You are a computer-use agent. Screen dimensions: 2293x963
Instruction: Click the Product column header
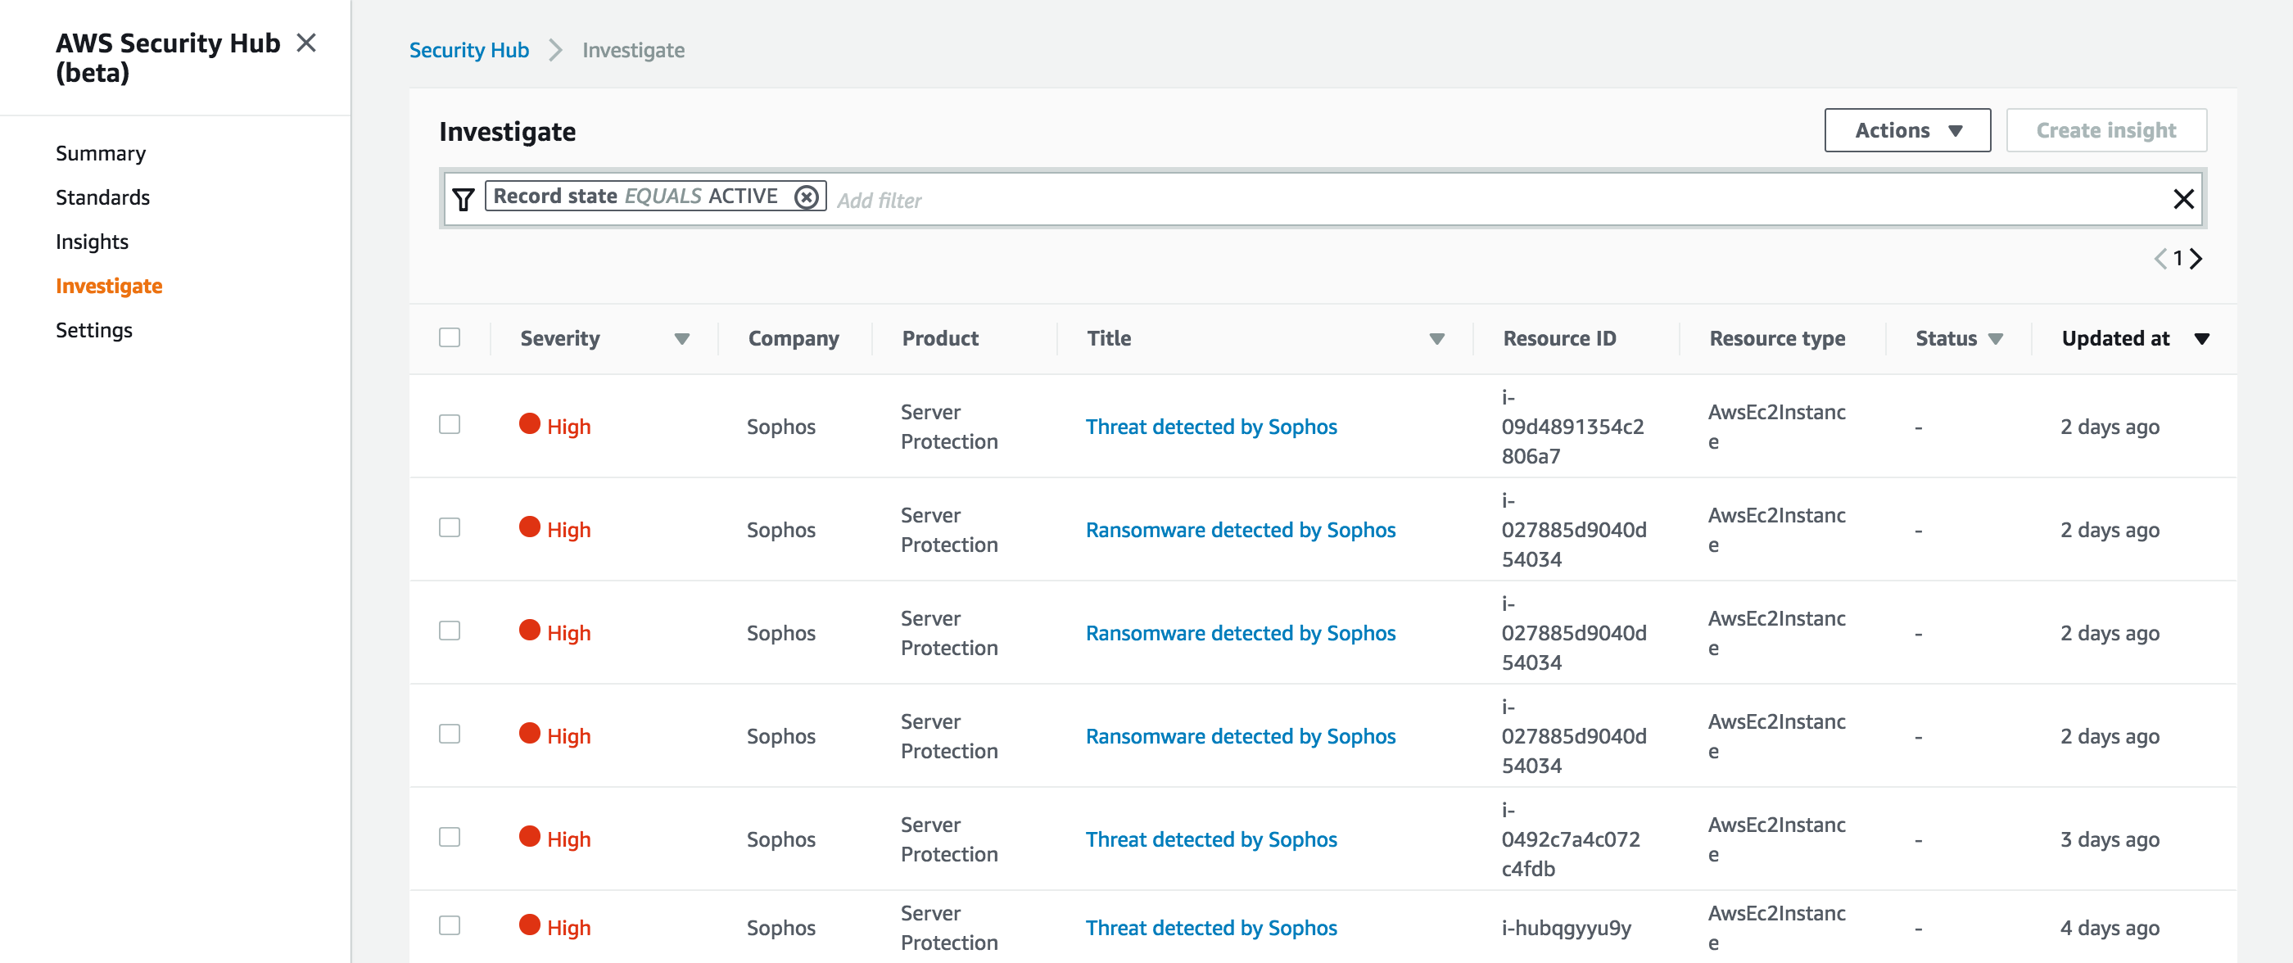click(940, 338)
